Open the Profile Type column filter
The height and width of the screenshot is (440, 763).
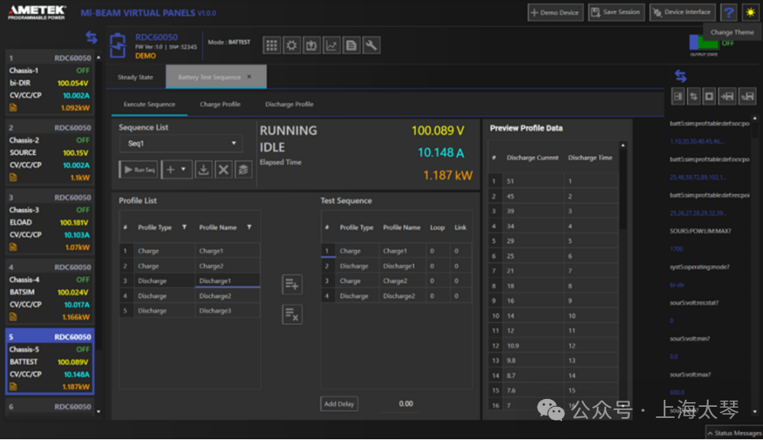tap(184, 227)
